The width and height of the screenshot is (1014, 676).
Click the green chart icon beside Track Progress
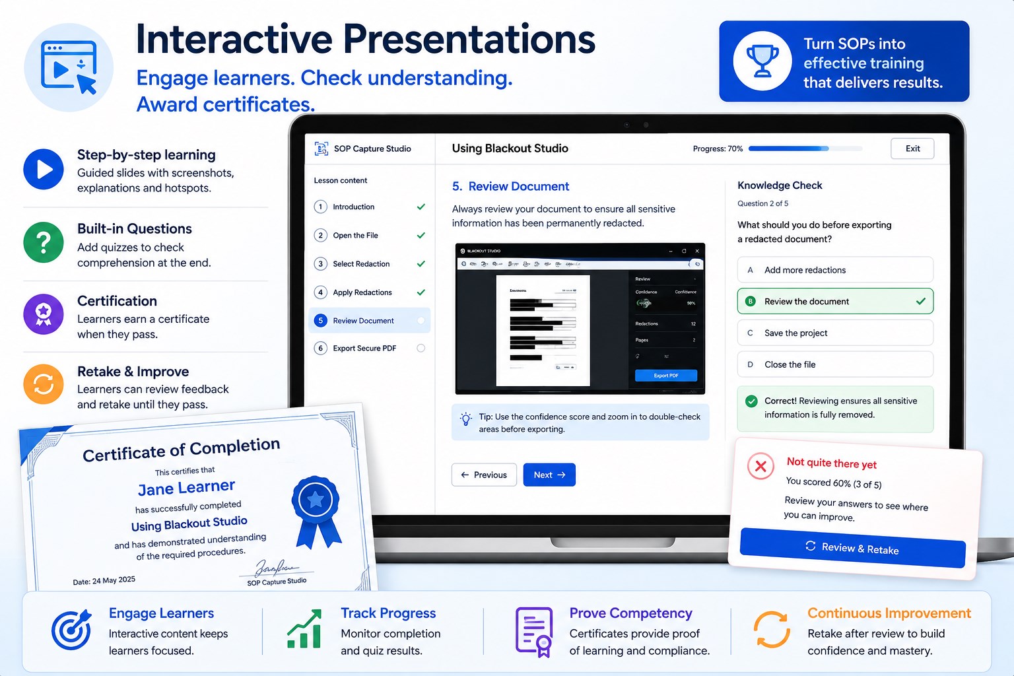304,629
